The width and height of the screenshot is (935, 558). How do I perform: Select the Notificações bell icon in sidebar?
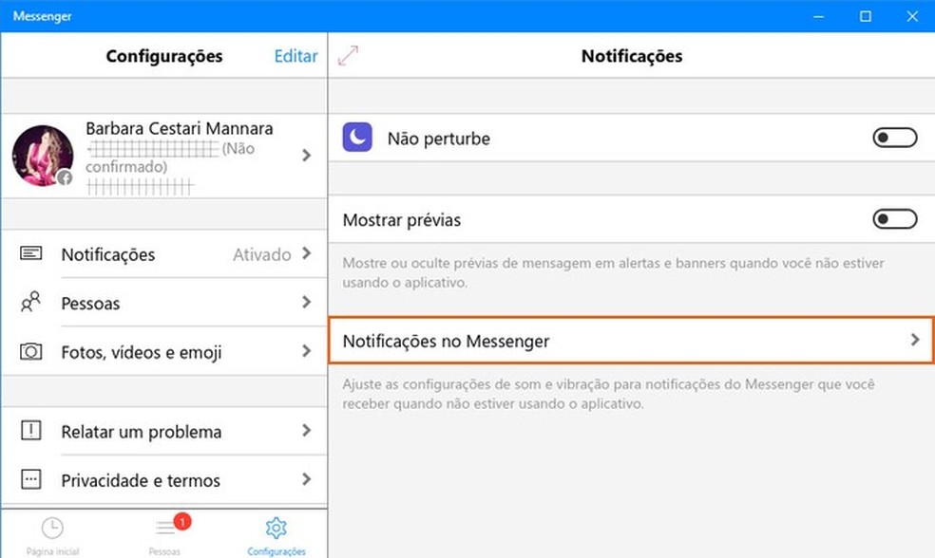pos(31,253)
